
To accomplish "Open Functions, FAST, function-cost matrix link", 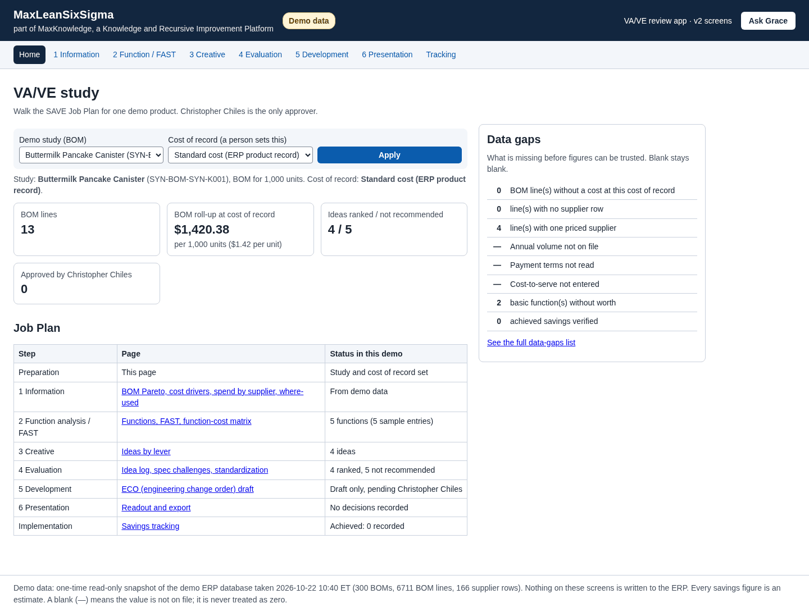I will 187,421.
